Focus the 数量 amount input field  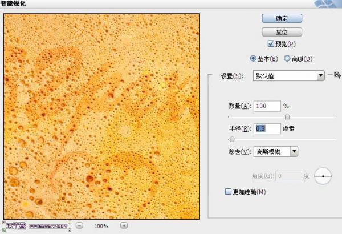[267, 106]
